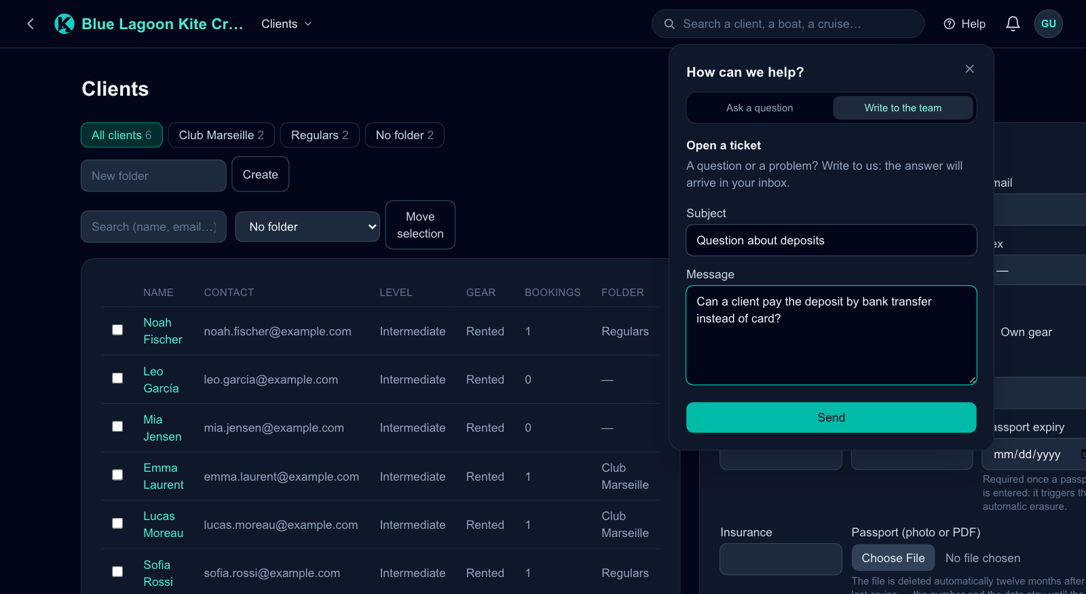Click the passport expiry date field
This screenshot has width=1086, height=594.
1035,454
